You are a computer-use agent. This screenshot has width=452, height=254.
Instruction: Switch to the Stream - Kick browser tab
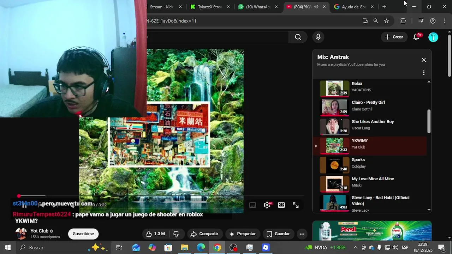(x=161, y=7)
